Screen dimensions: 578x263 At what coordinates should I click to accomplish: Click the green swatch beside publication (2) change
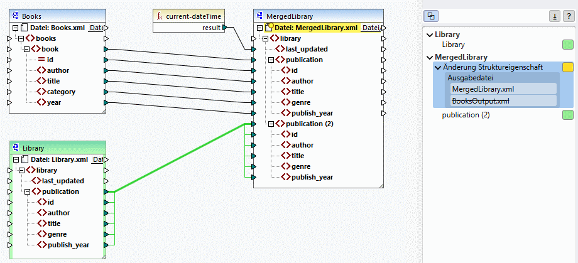point(568,115)
